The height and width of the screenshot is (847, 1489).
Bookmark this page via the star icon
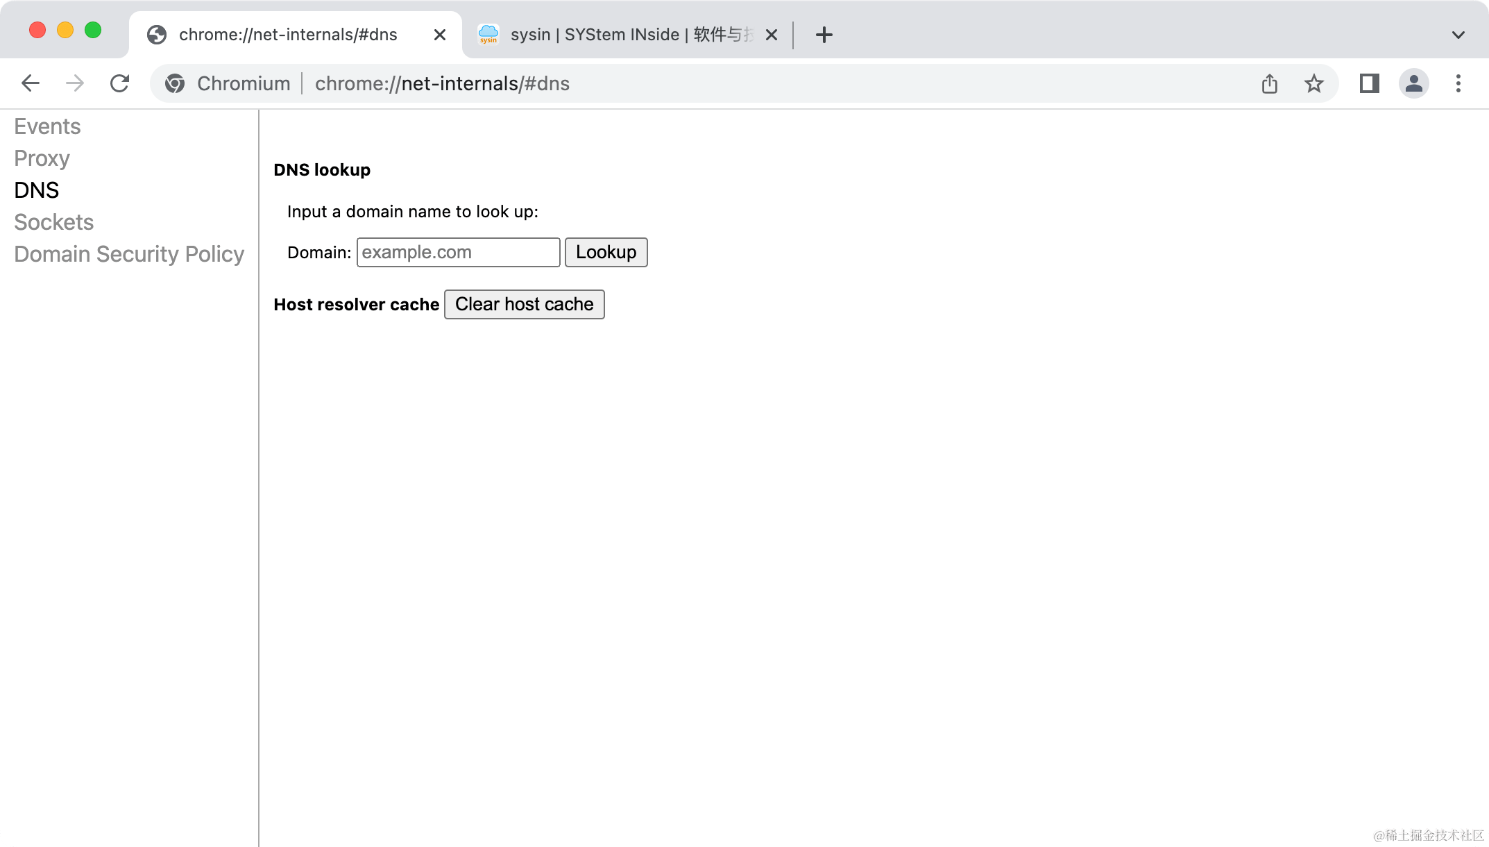pyautogui.click(x=1313, y=83)
